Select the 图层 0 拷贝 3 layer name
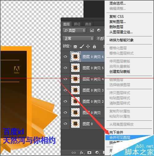 [x=93, y=90]
